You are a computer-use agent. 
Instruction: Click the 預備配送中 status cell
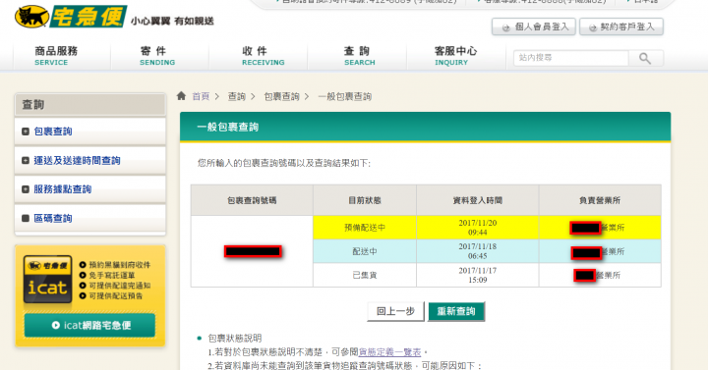coord(365,228)
